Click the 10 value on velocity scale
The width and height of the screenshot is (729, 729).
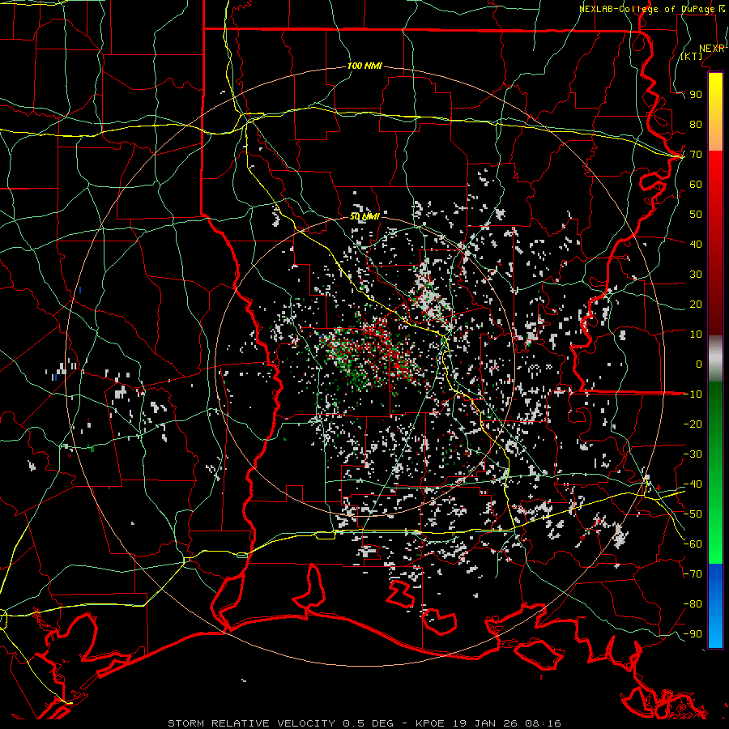(x=696, y=335)
